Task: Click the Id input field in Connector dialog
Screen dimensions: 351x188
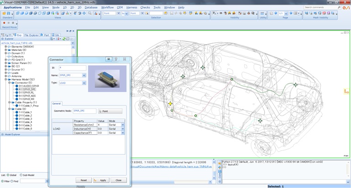Action: click(73, 68)
